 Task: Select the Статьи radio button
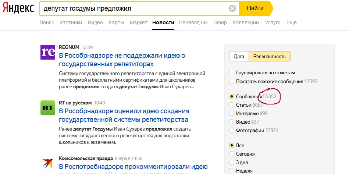232,105
